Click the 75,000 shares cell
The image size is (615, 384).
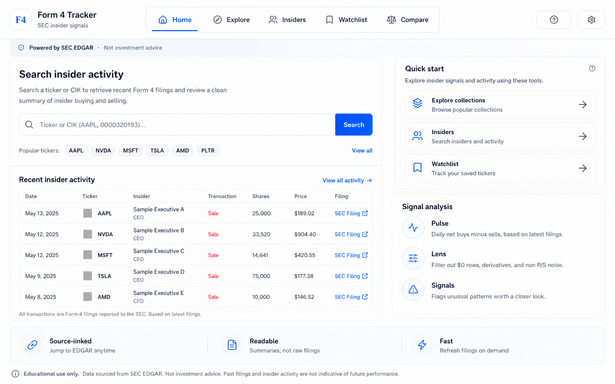click(x=261, y=276)
